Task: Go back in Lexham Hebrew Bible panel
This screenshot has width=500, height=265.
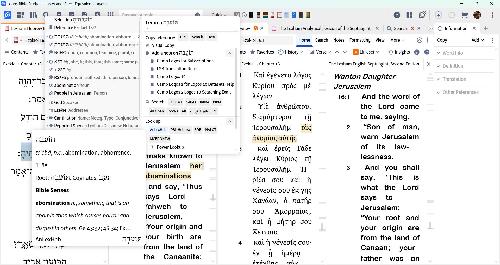Action: 7,40
